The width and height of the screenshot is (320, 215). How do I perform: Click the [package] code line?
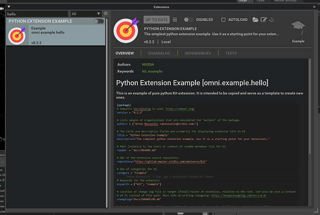tap(124, 105)
